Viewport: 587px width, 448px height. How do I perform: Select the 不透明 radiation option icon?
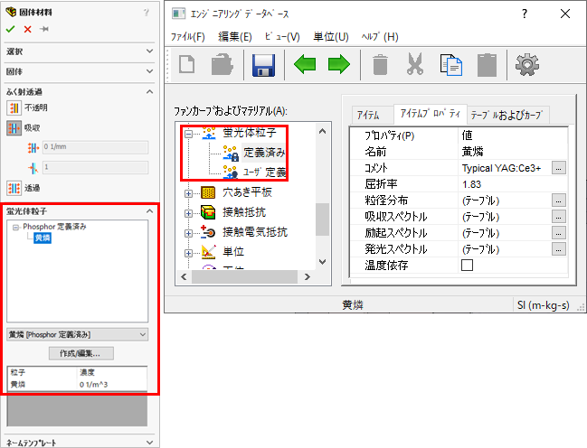pos(14,108)
